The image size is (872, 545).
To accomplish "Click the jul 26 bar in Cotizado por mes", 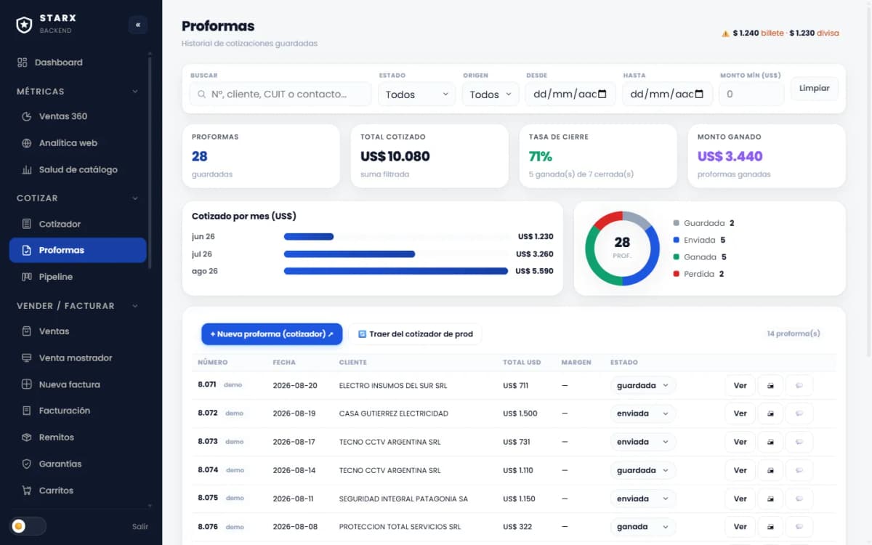I will click(x=350, y=254).
